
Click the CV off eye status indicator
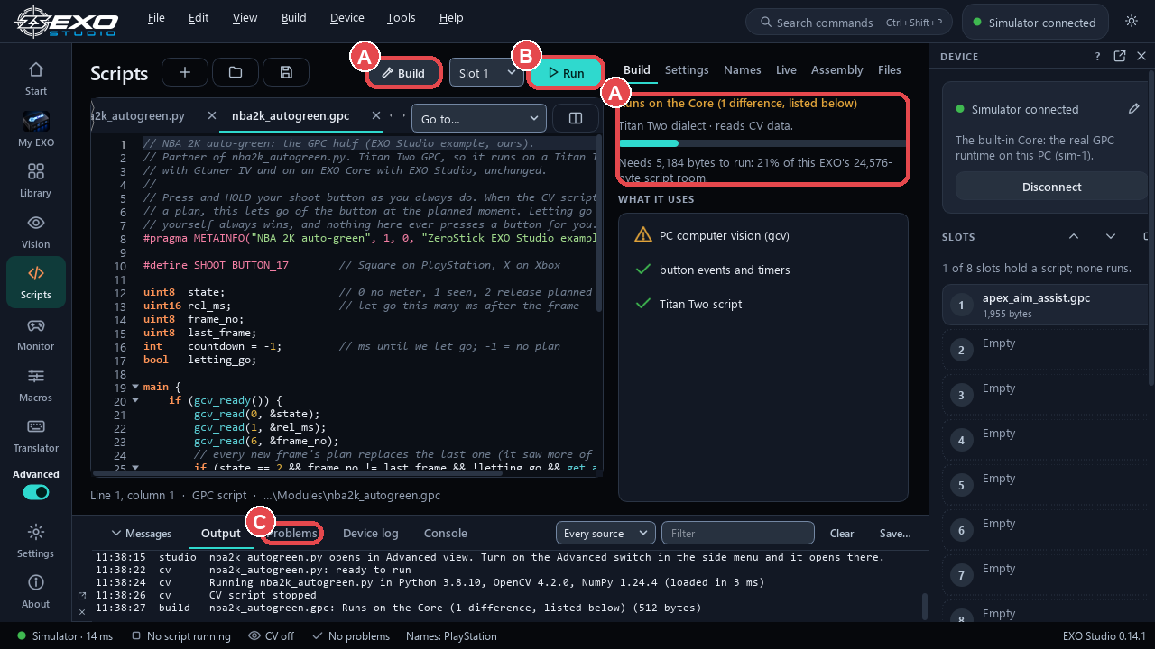271,636
